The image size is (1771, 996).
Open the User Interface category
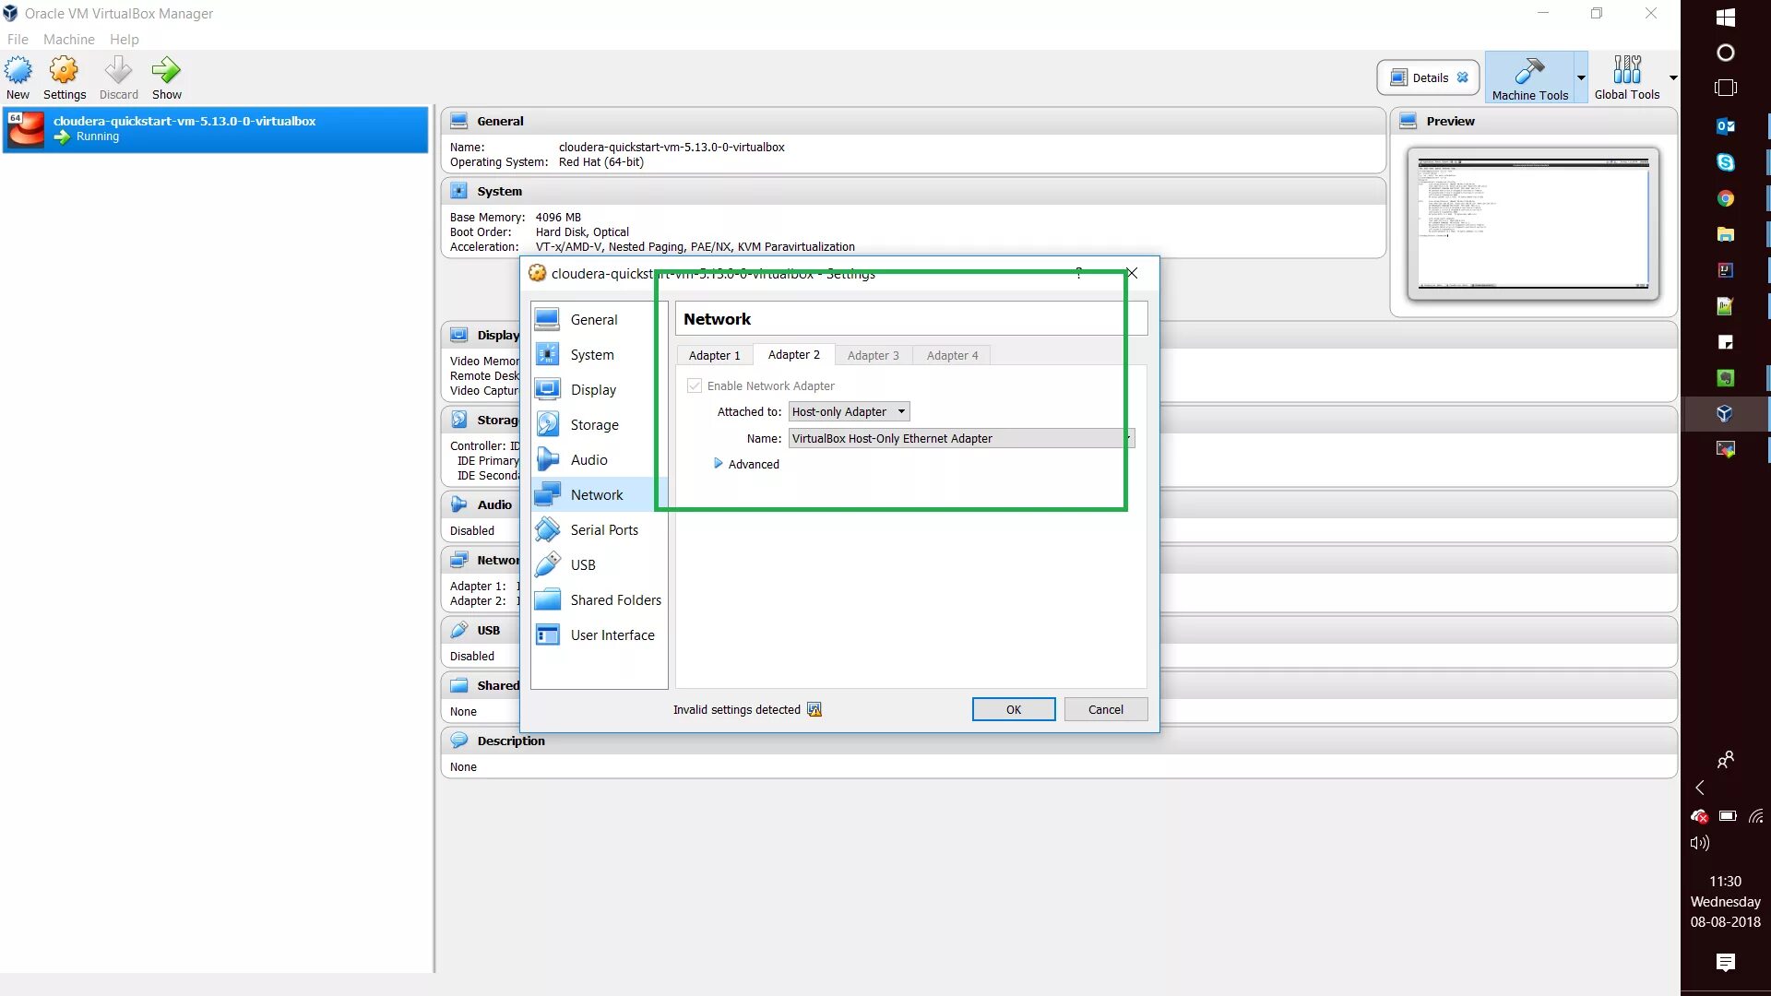598,634
